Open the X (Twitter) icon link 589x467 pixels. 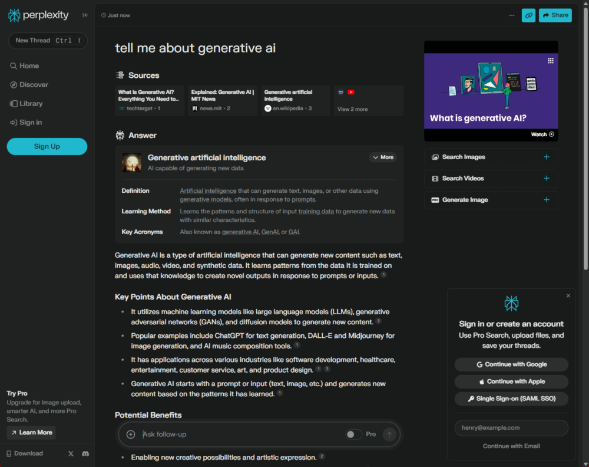coord(71,453)
